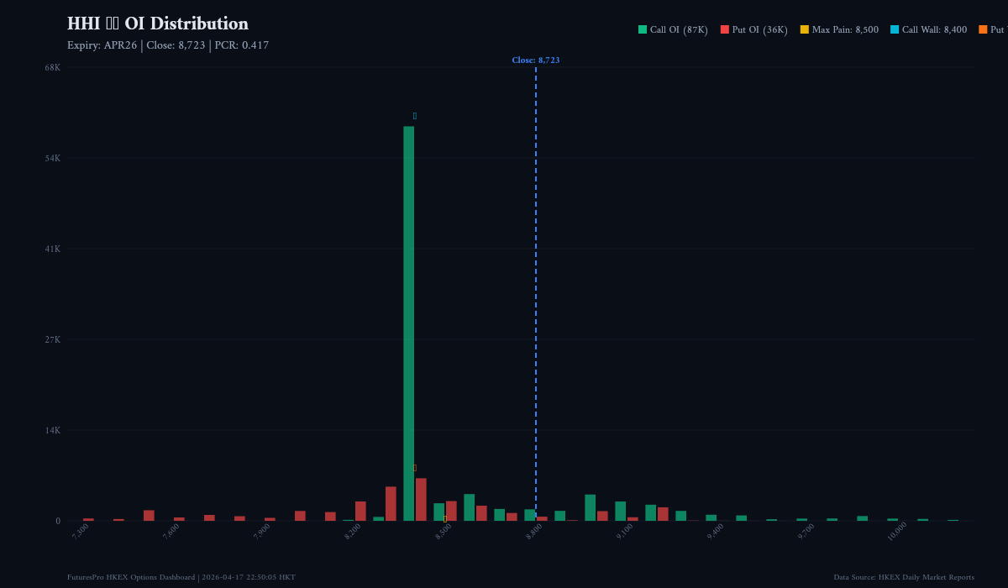This screenshot has width=1008, height=588.
Task: Click the HHI OI Distribution title
Action: click(157, 23)
